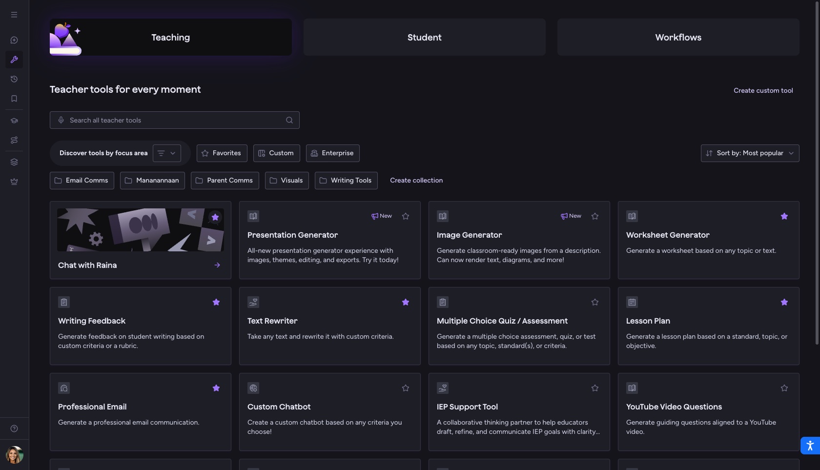This screenshot has height=470, width=820.
Task: Click the Custom Chatbot card icon
Action: coord(253,388)
